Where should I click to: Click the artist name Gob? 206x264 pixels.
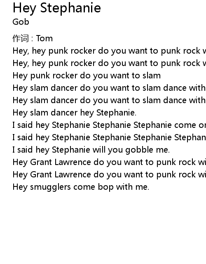[21, 22]
